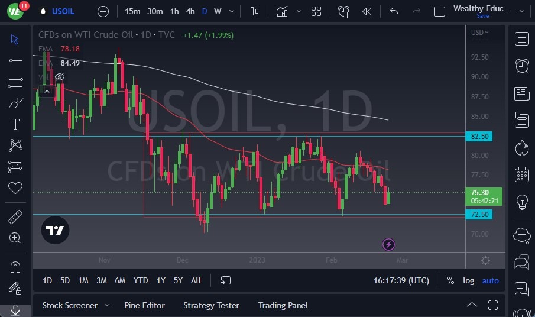Switch to the Pine Editor tab
The height and width of the screenshot is (317, 535).
pyautogui.click(x=144, y=305)
